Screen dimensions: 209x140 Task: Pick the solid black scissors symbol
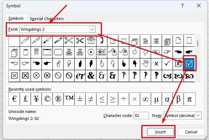(x=80, y=40)
